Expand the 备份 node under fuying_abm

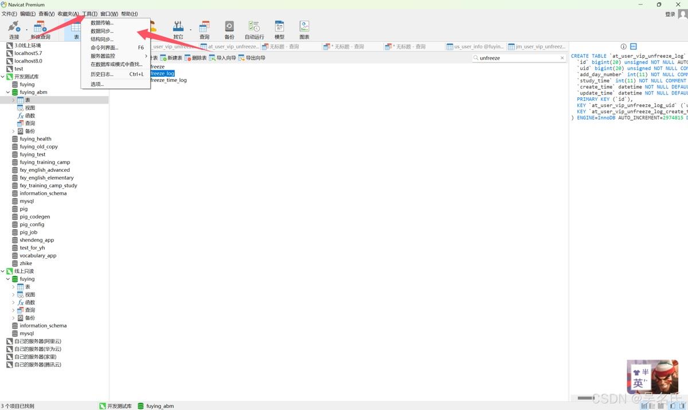13,131
